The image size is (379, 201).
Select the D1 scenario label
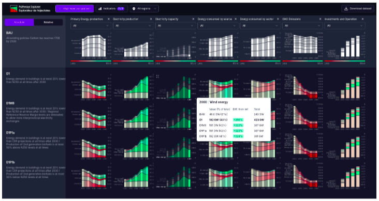(x=8, y=73)
